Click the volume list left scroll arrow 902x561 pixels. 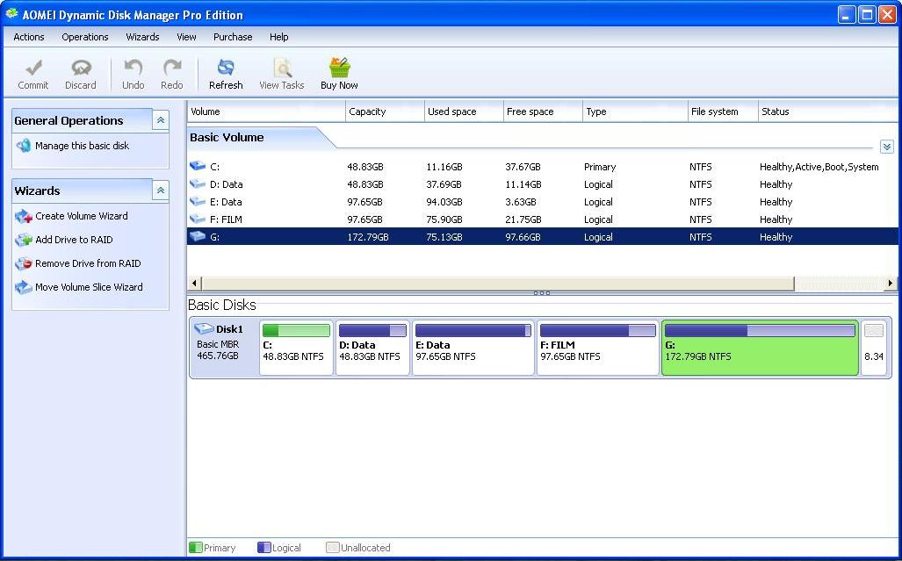194,283
